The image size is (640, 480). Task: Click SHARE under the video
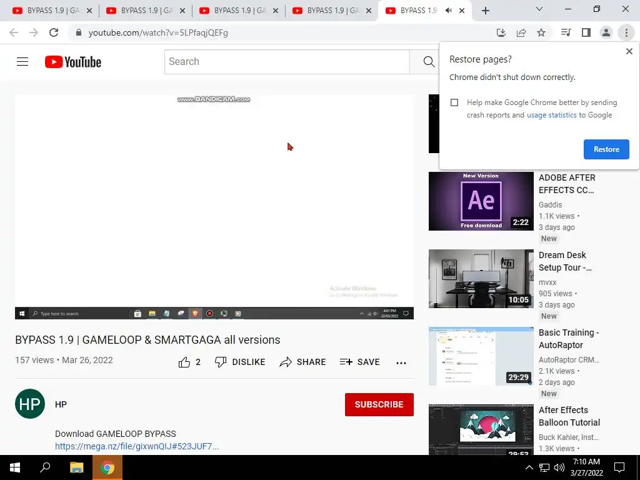point(302,362)
